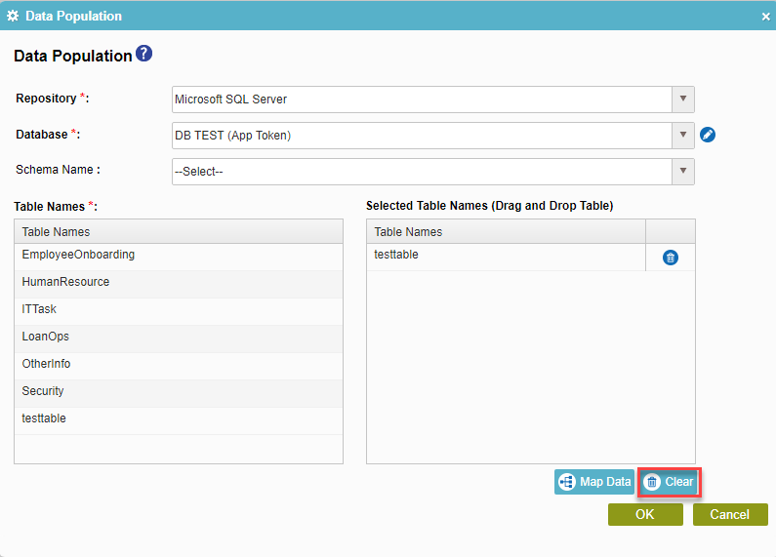Open the Repository dropdown
The image size is (776, 557).
pos(683,99)
